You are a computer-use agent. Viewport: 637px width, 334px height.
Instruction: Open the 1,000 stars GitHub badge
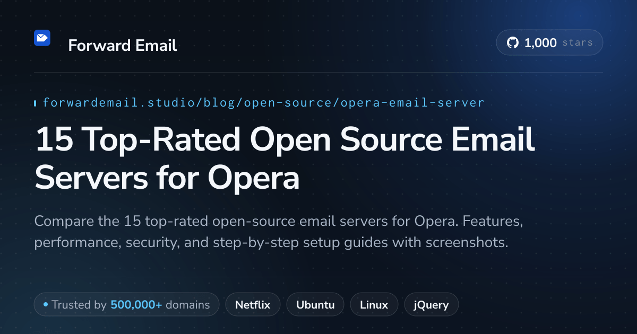click(x=549, y=43)
